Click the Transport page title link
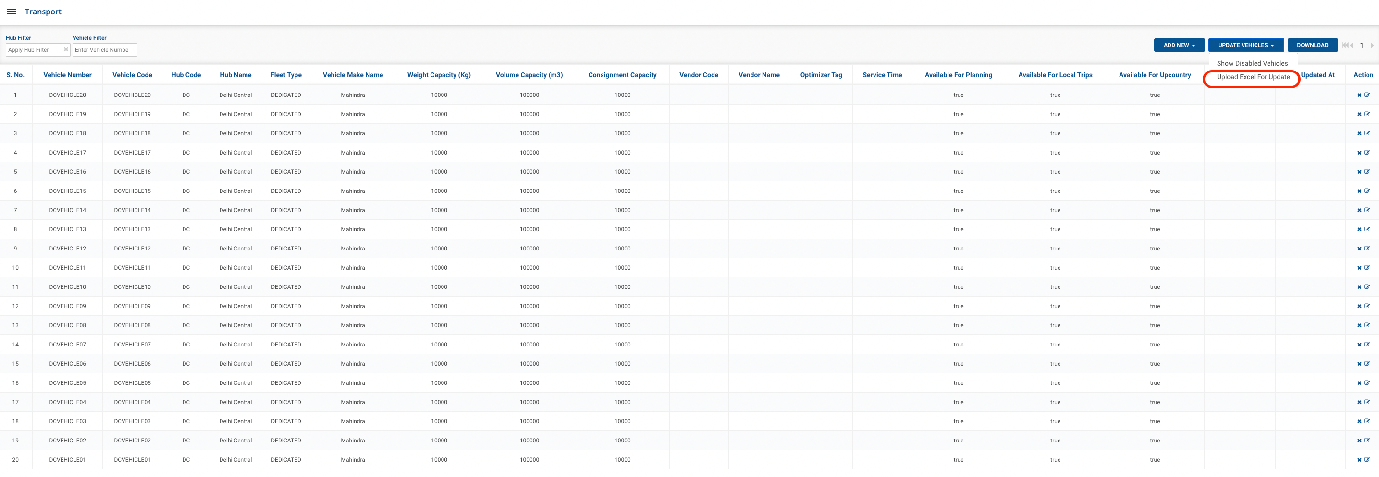 (x=43, y=12)
